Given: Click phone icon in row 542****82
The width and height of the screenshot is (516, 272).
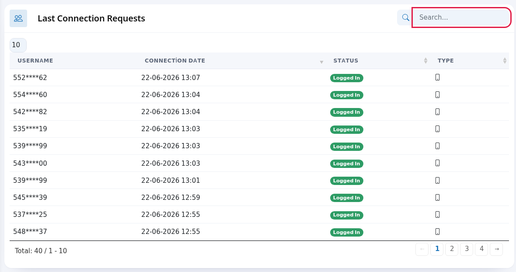Looking at the screenshot, I should (x=437, y=112).
